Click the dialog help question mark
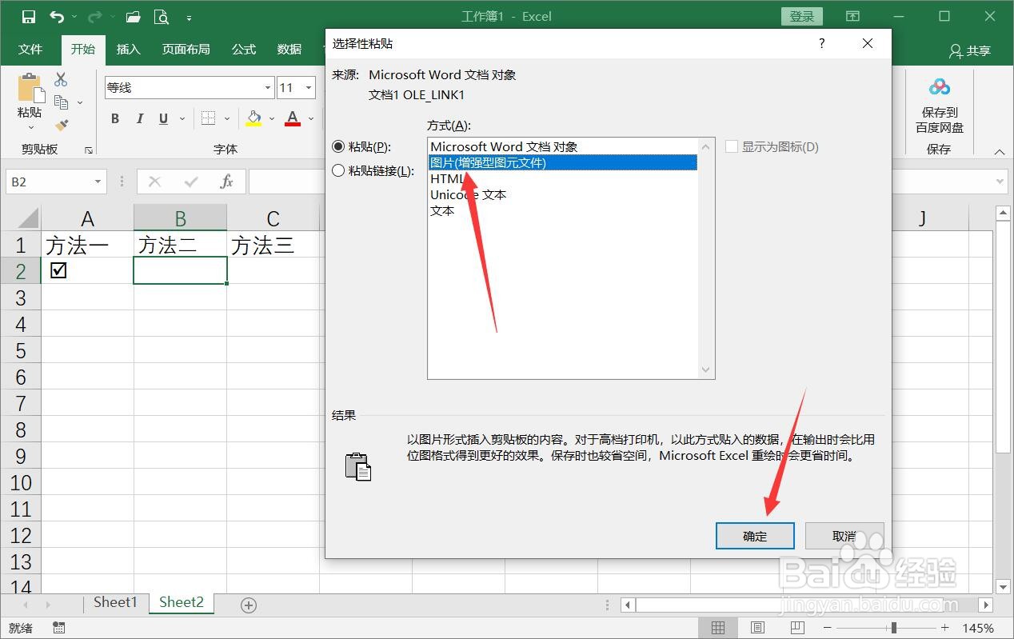This screenshot has width=1014, height=639. (822, 44)
